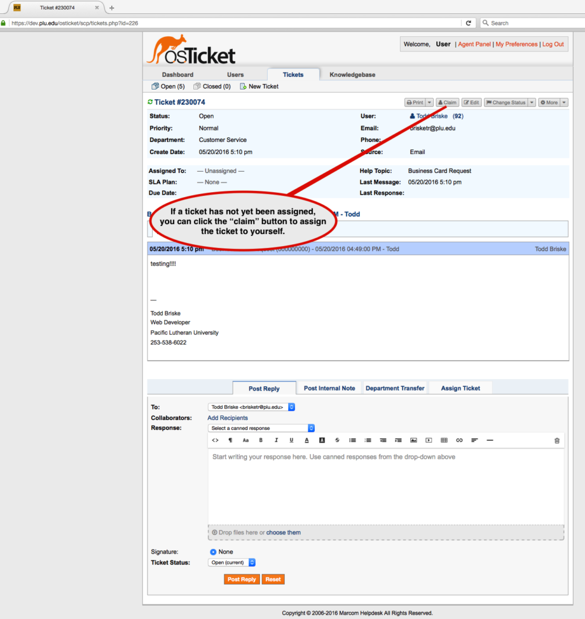Reload the page in browser
Screen dimensions: 585x619
pos(468,23)
